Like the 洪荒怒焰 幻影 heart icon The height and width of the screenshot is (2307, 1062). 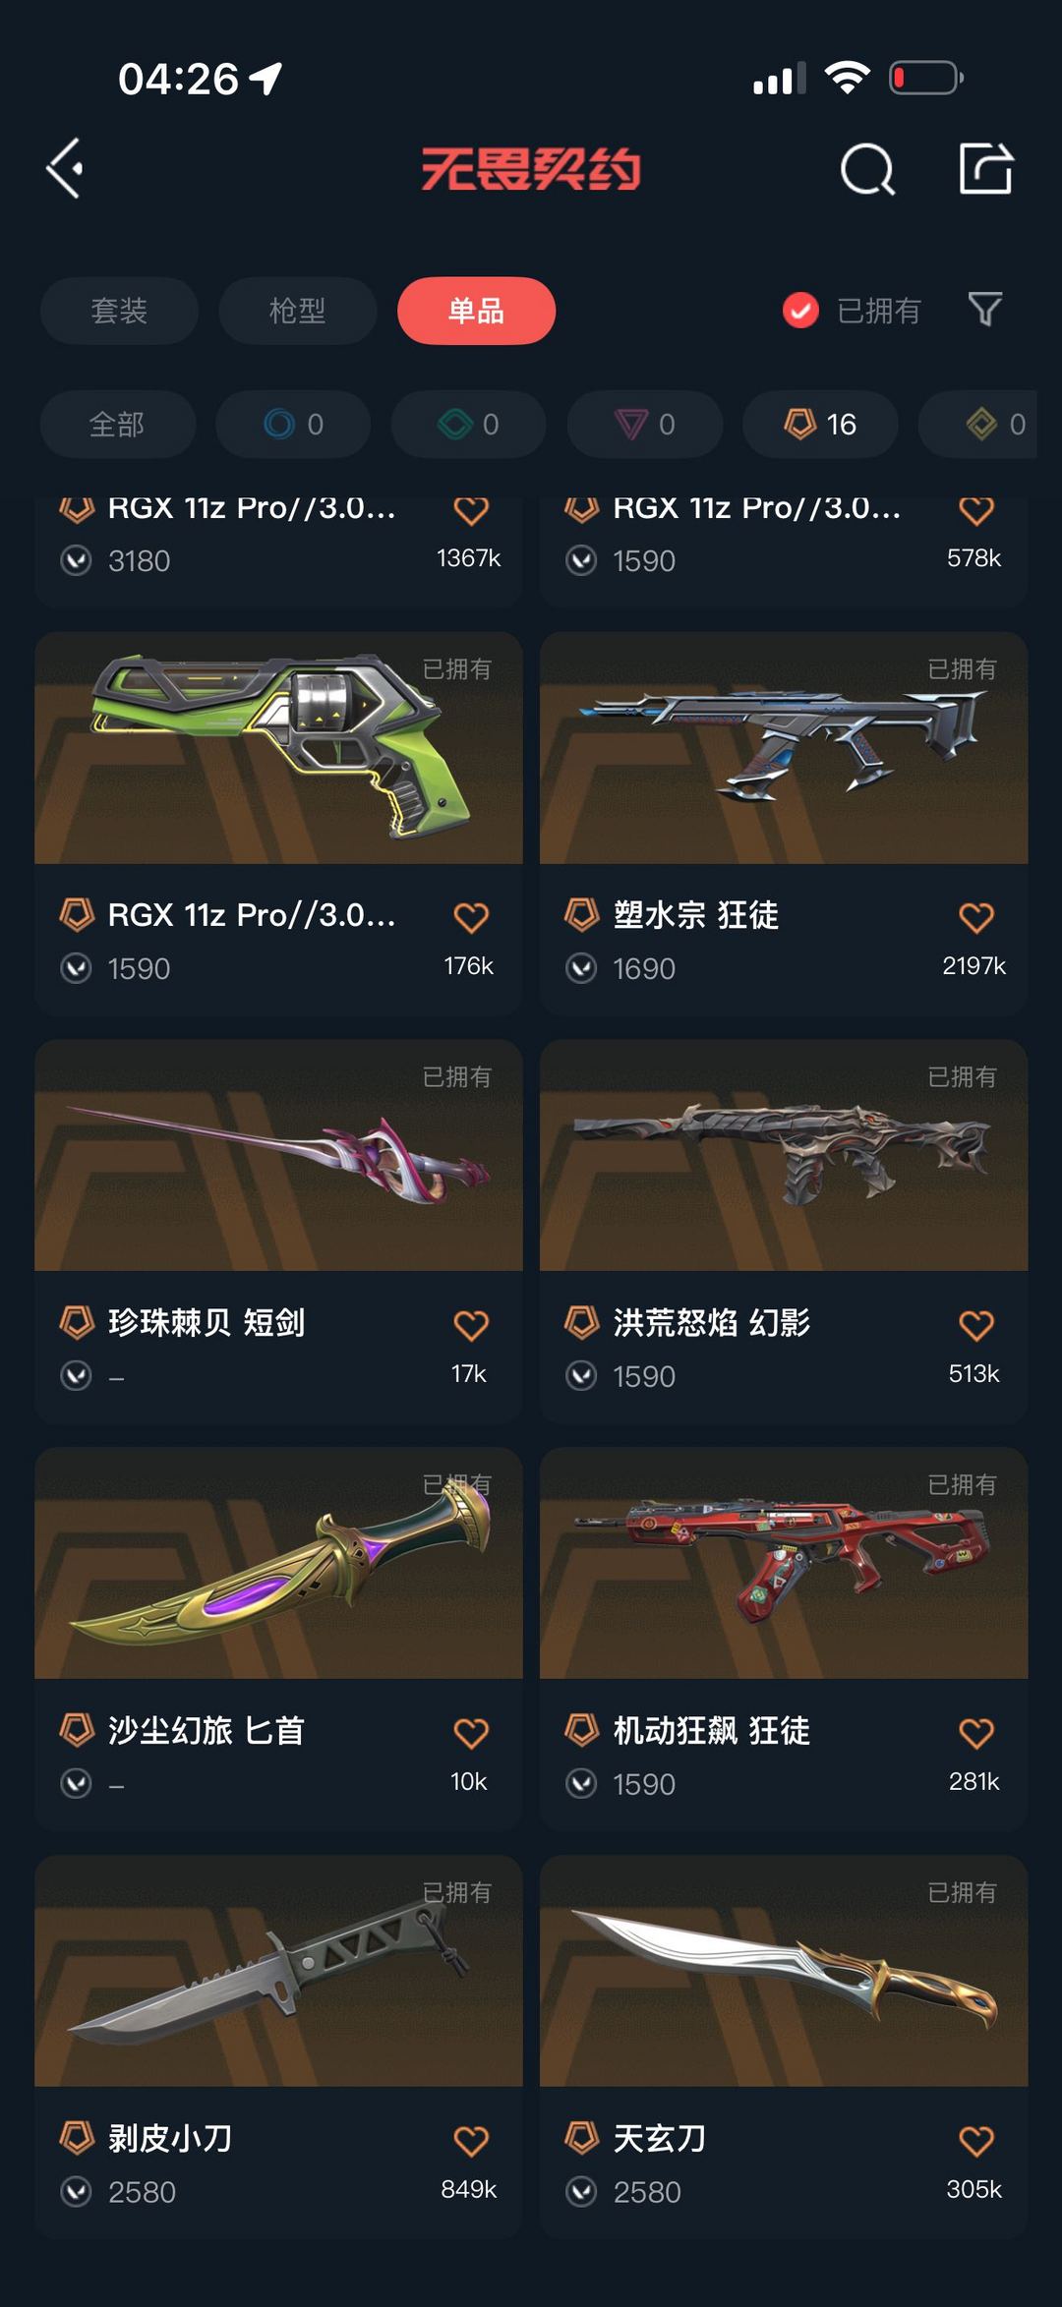click(975, 1325)
